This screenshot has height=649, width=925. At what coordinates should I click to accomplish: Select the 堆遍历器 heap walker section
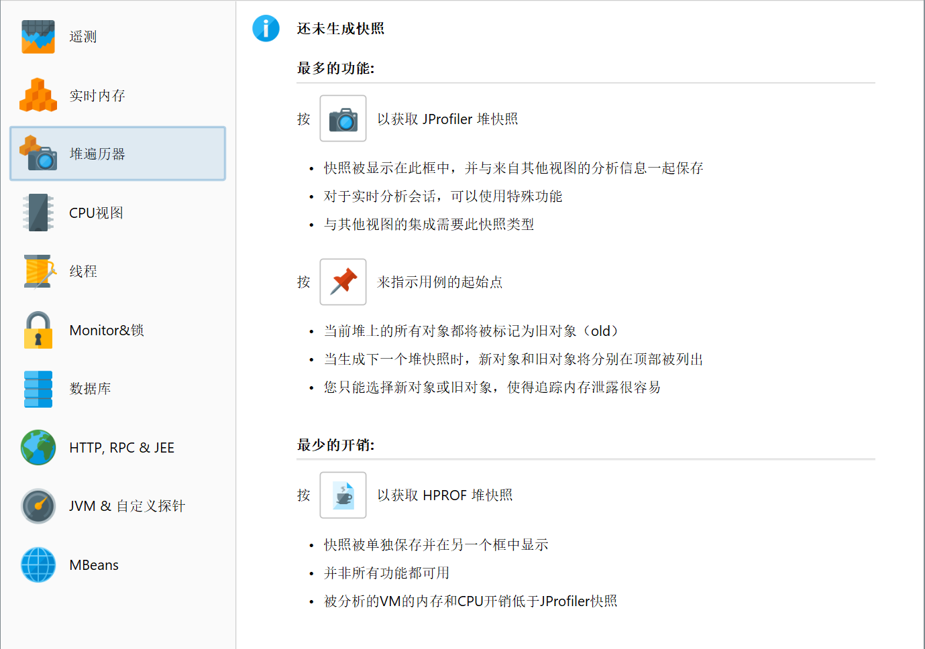pyautogui.click(x=117, y=154)
